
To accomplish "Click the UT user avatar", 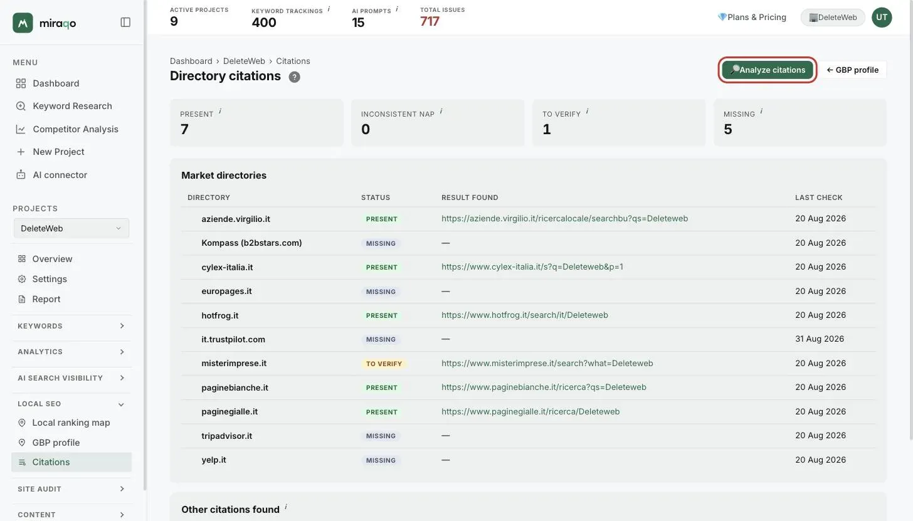I will pos(882,18).
